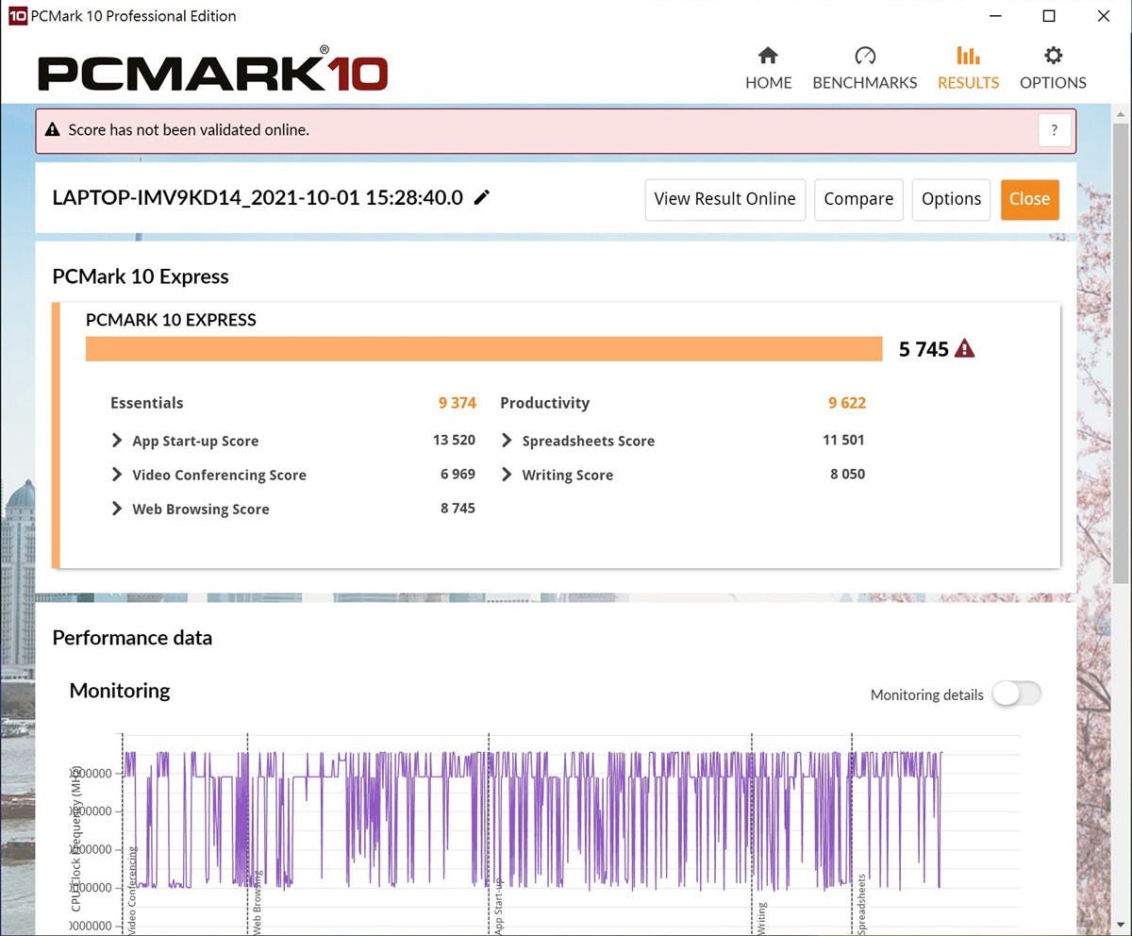Expand Spreadsheets Score row
The height and width of the screenshot is (936, 1132).
(x=507, y=441)
